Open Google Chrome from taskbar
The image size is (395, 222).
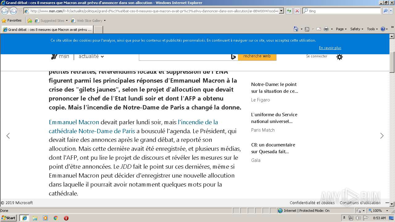click(56, 218)
